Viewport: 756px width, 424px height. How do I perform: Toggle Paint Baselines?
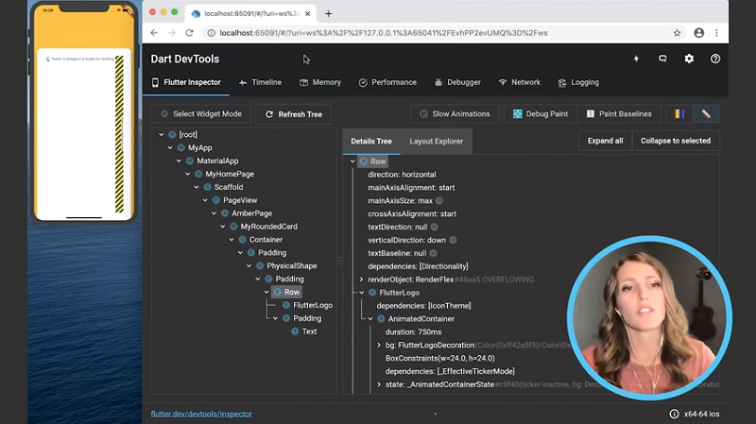pyautogui.click(x=619, y=114)
